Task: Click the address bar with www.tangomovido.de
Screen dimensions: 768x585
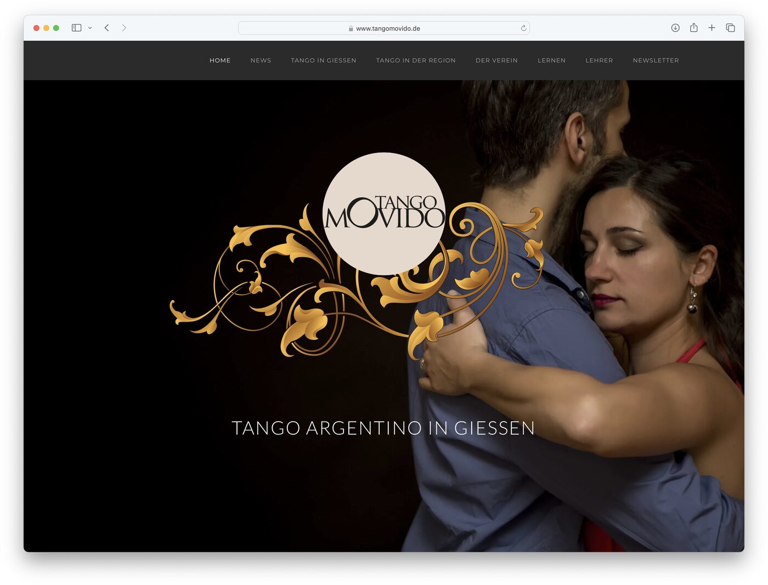Action: point(384,28)
